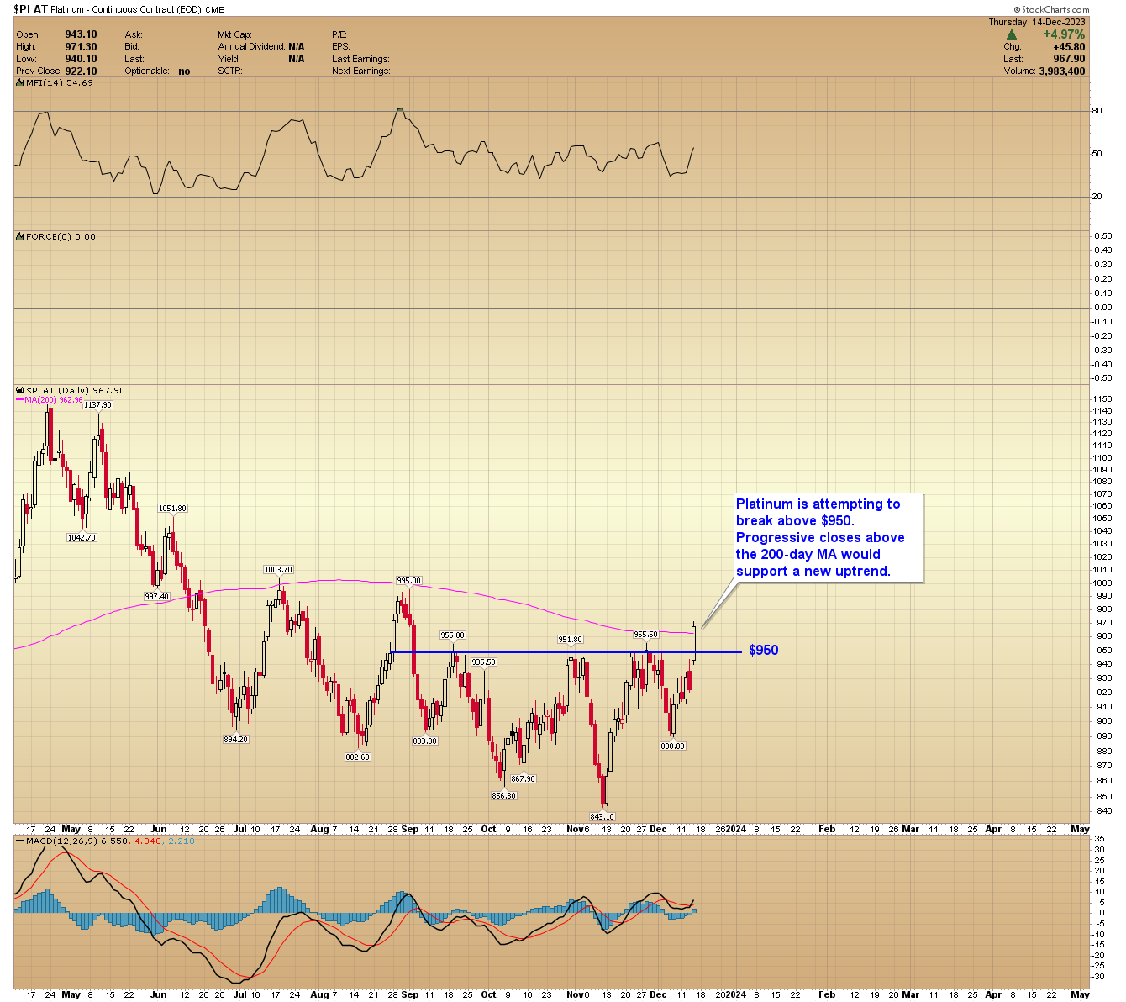The width and height of the screenshot is (1126, 1002).
Task: Click the Low value 940.10
Action: 81,59
